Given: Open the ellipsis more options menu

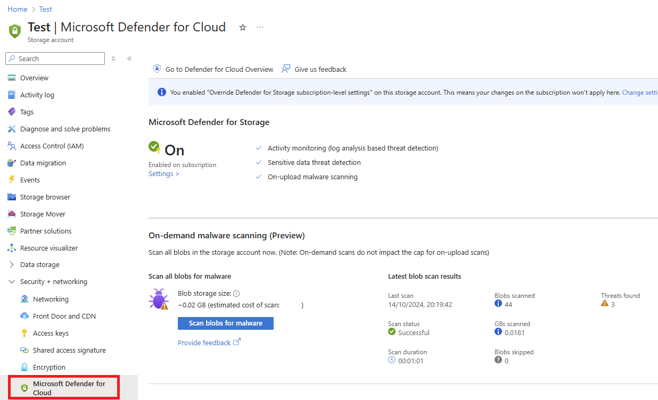Looking at the screenshot, I should 260,27.
